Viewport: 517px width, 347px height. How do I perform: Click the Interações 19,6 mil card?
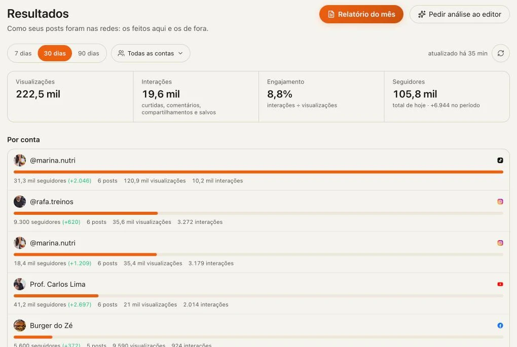[x=196, y=97]
